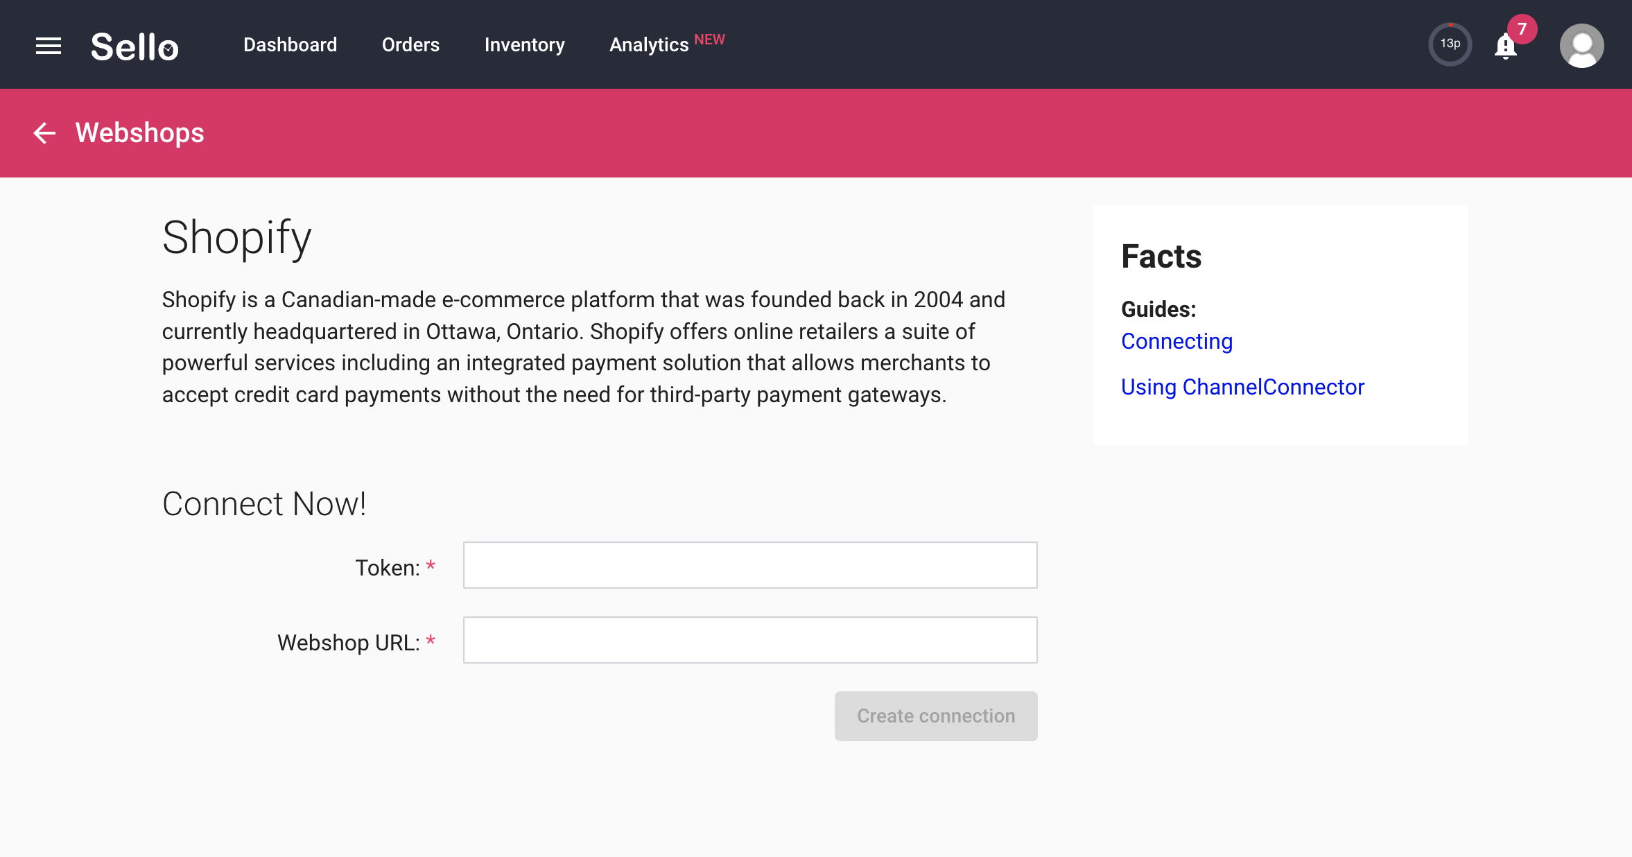Click the 13p circular progress indicator
Image resolution: width=1632 pixels, height=857 pixels.
pos(1450,44)
